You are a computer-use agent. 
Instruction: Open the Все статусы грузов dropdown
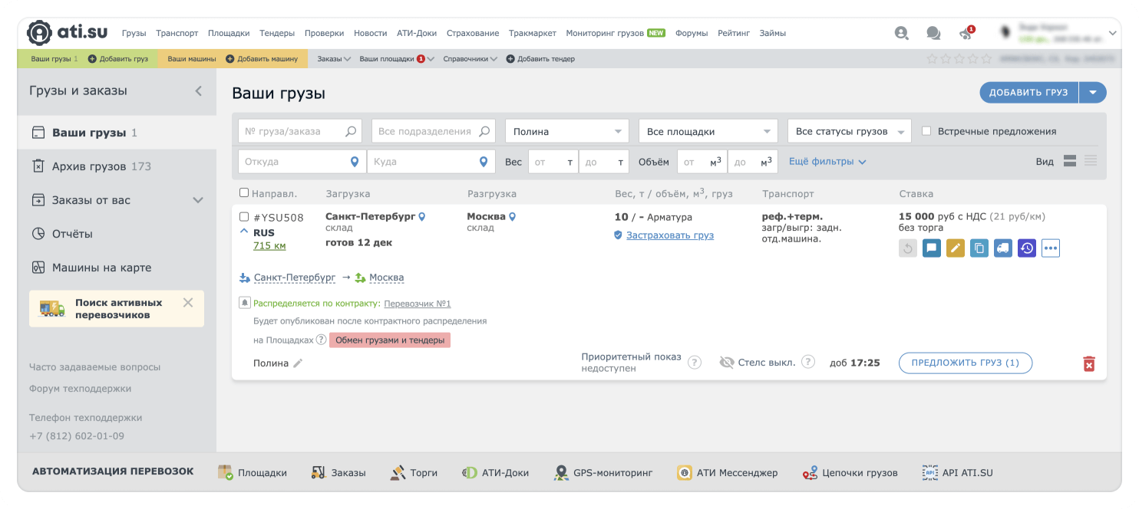click(x=849, y=131)
